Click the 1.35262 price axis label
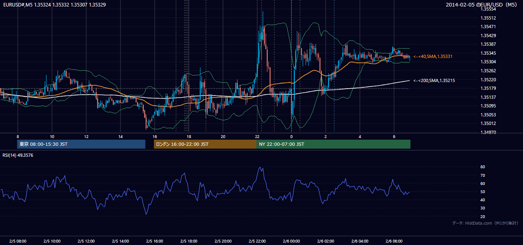Screen dimensions: 523x245 (488, 71)
